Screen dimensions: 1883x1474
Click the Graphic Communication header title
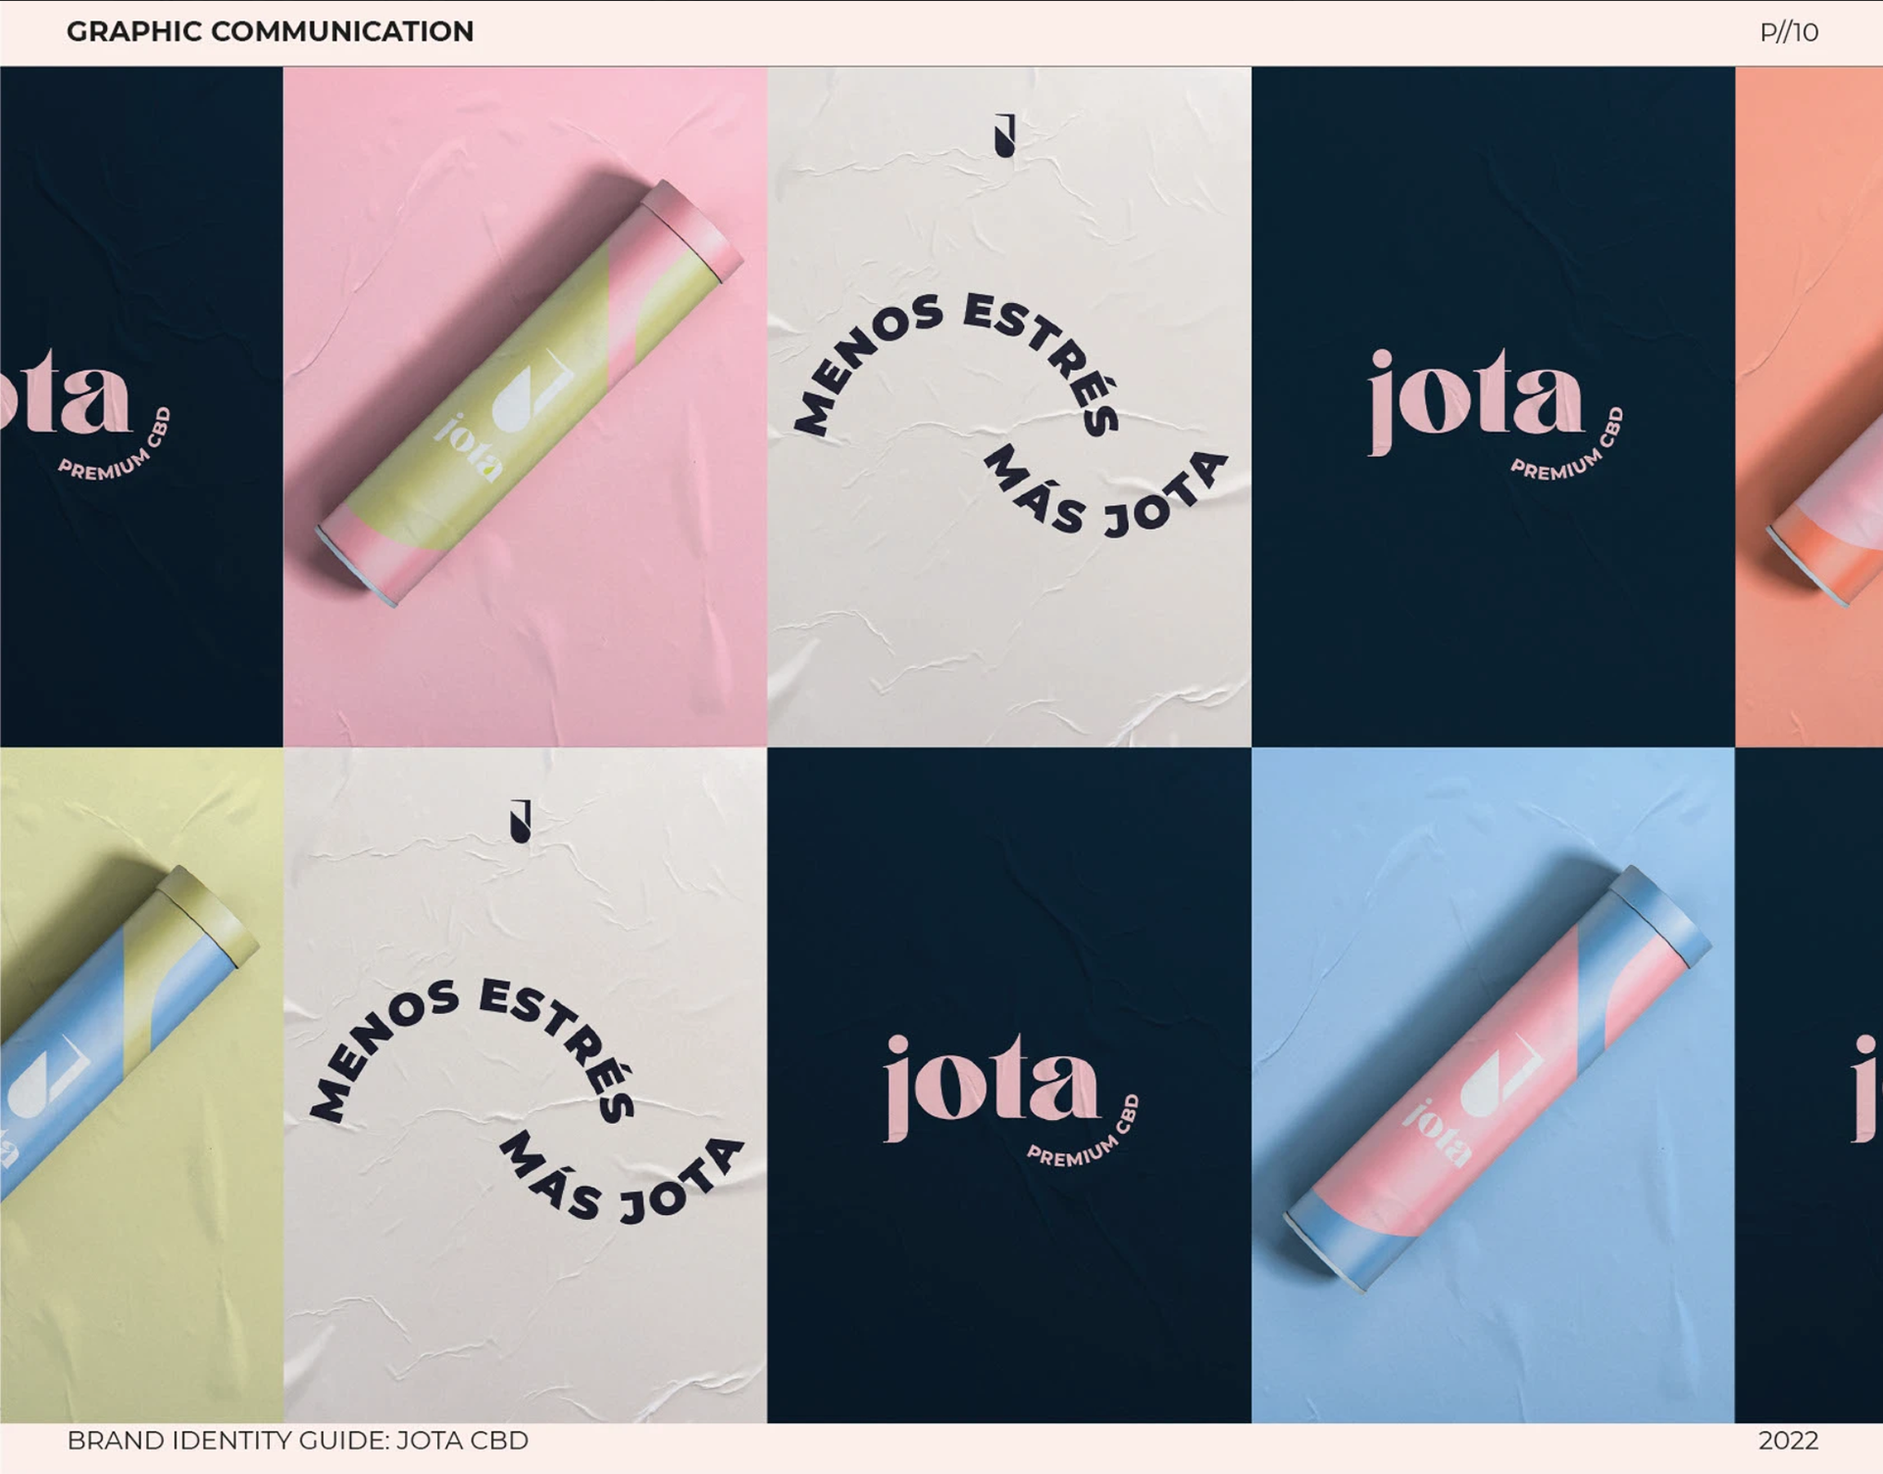[x=270, y=31]
